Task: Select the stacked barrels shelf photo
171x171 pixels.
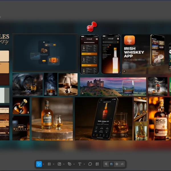Action: pos(141,109)
